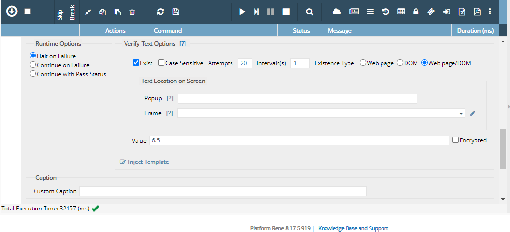Select the Continue on Failure radio button
The image size is (510, 232).
[33, 65]
